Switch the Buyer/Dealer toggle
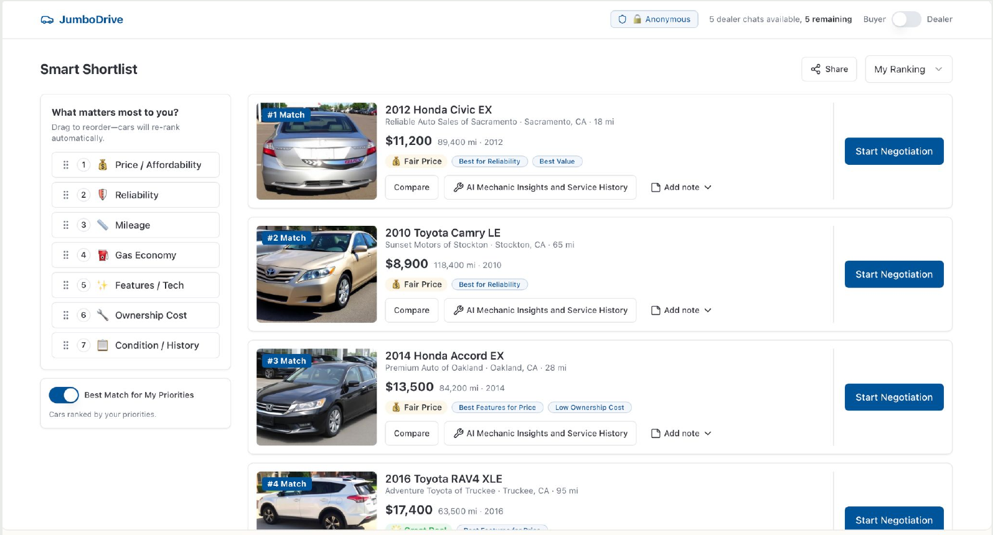This screenshot has width=993, height=535. click(906, 19)
